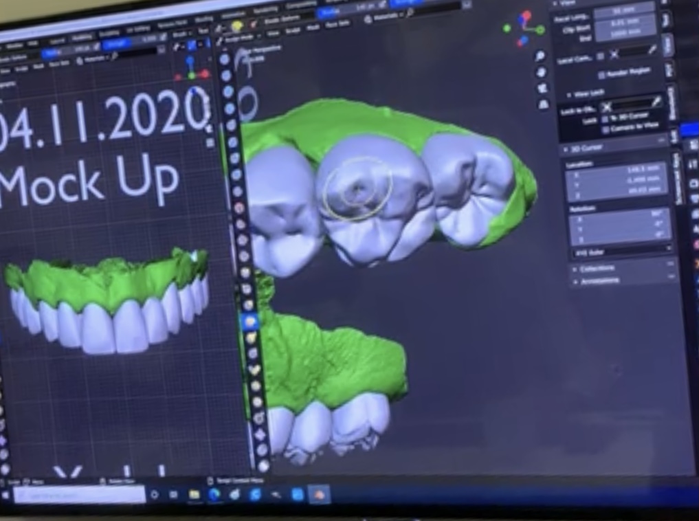Open the XYZ Euler rotation mode dropdown

pyautogui.click(x=622, y=252)
